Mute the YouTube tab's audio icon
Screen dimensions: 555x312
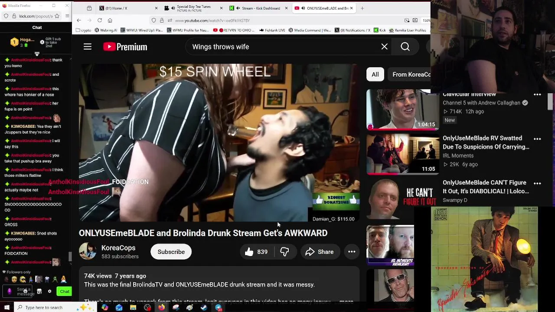[x=303, y=8]
